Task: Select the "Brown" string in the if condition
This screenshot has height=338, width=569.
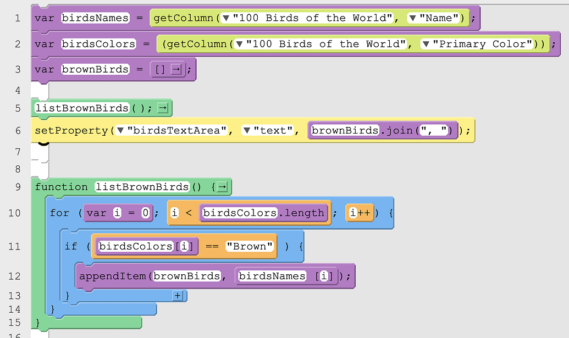Action: point(250,246)
